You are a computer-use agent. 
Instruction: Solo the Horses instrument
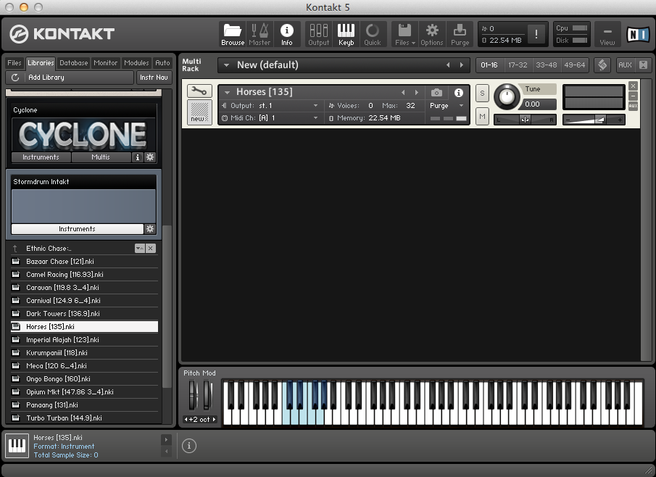tap(482, 93)
